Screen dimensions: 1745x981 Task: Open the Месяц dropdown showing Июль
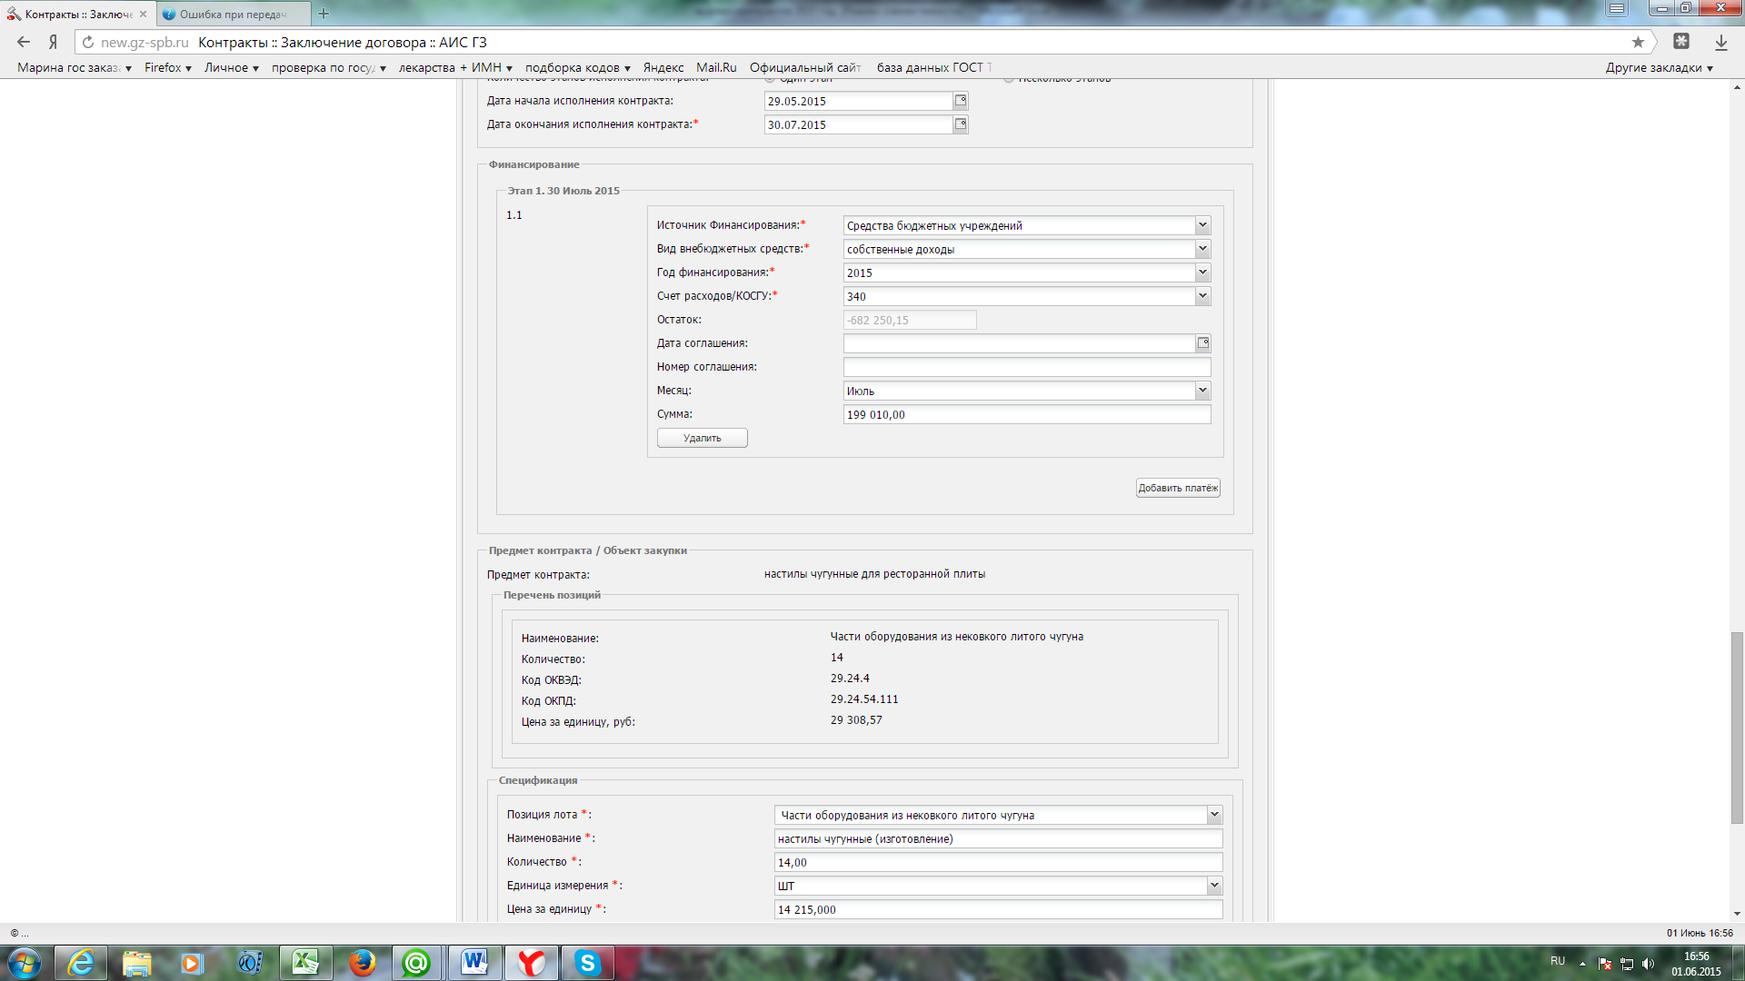click(x=1202, y=391)
